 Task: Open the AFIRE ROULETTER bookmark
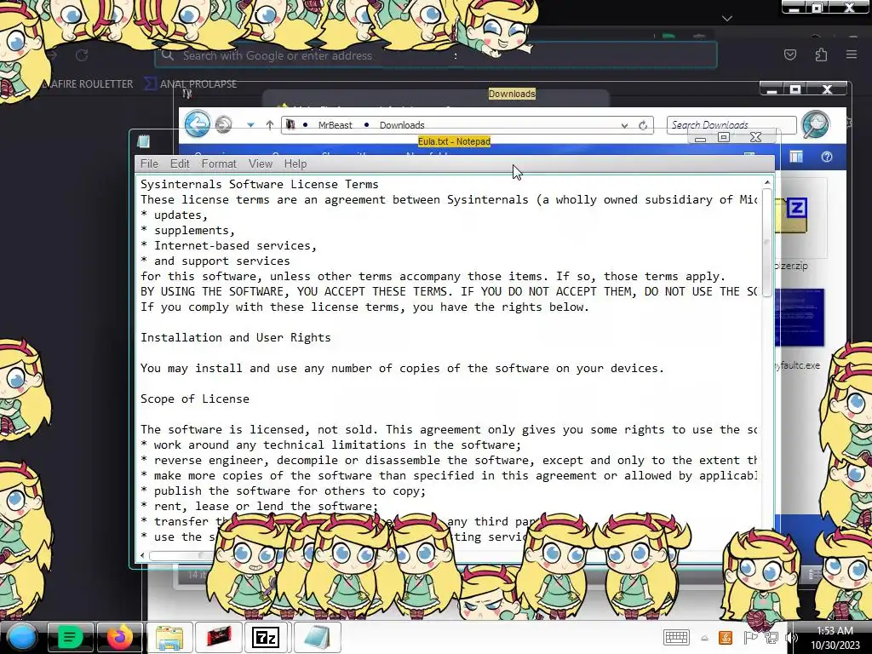88,84
